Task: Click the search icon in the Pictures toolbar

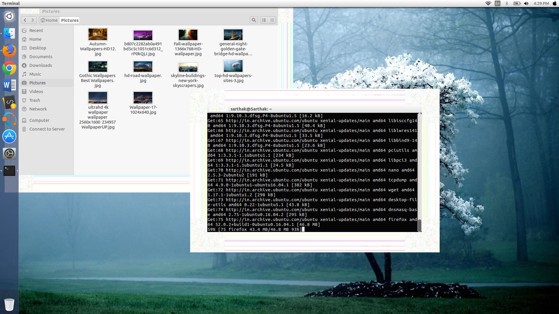Action: (x=254, y=20)
